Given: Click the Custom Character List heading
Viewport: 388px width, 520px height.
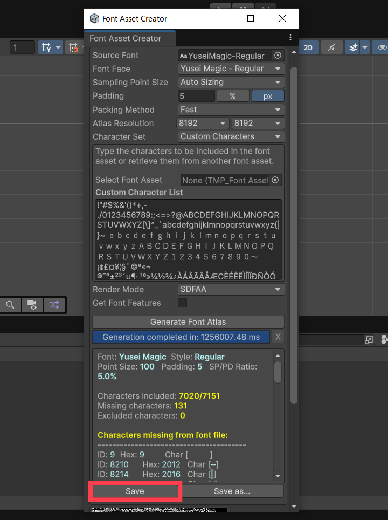Looking at the screenshot, I should click(x=139, y=193).
